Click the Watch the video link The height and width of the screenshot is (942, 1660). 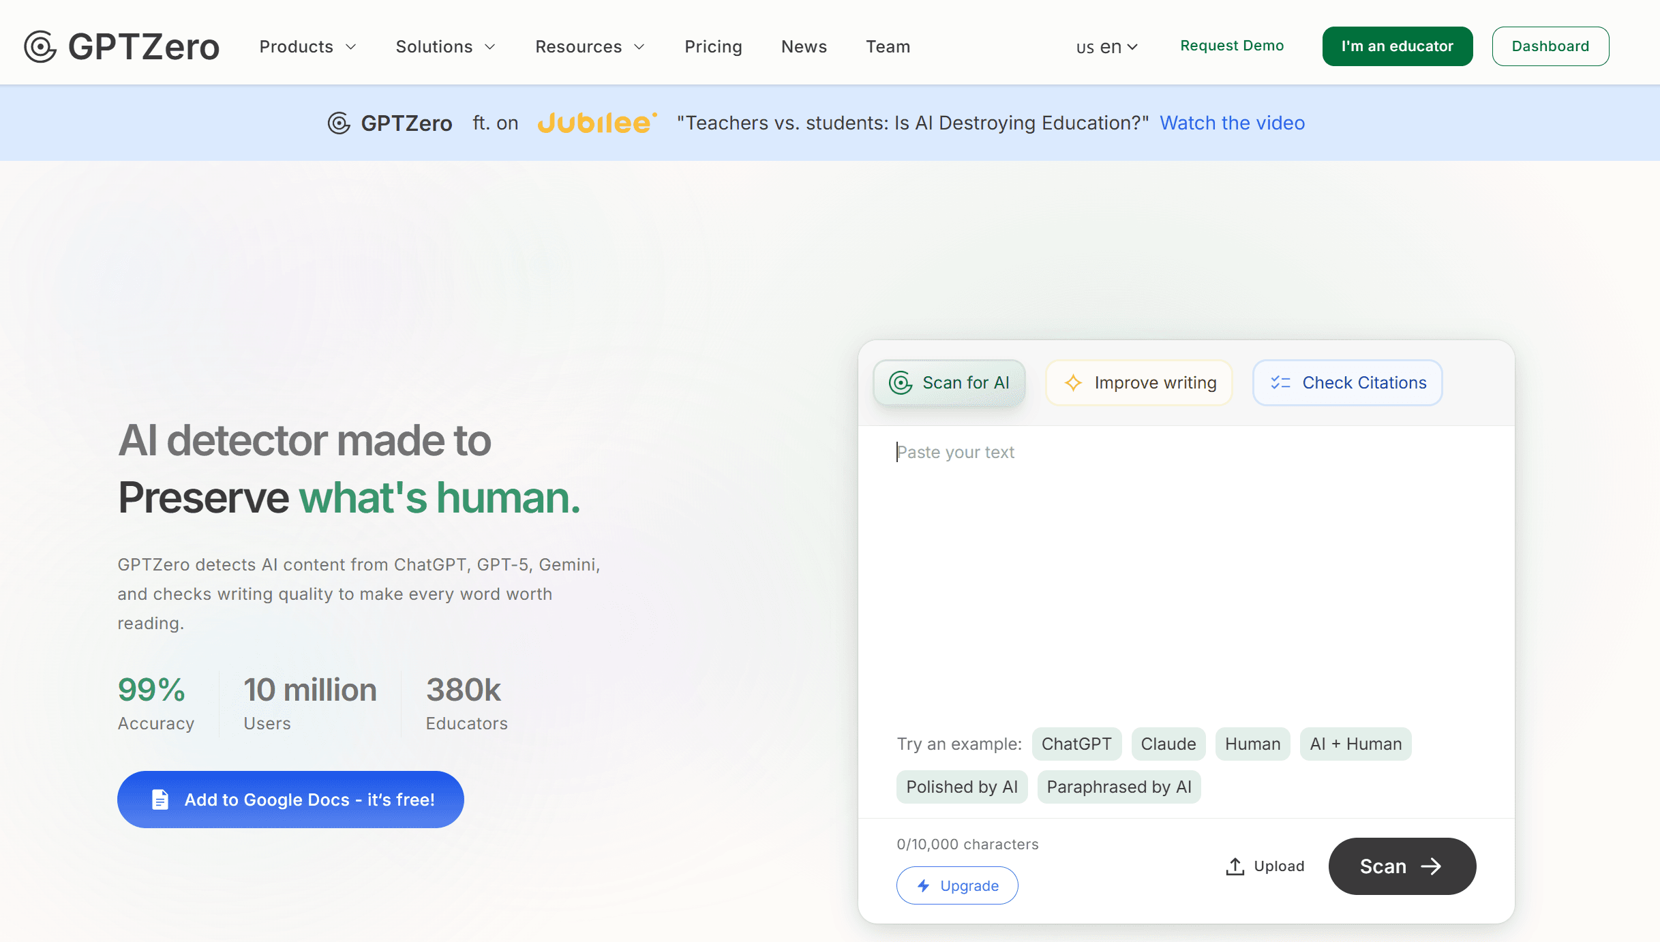point(1232,123)
